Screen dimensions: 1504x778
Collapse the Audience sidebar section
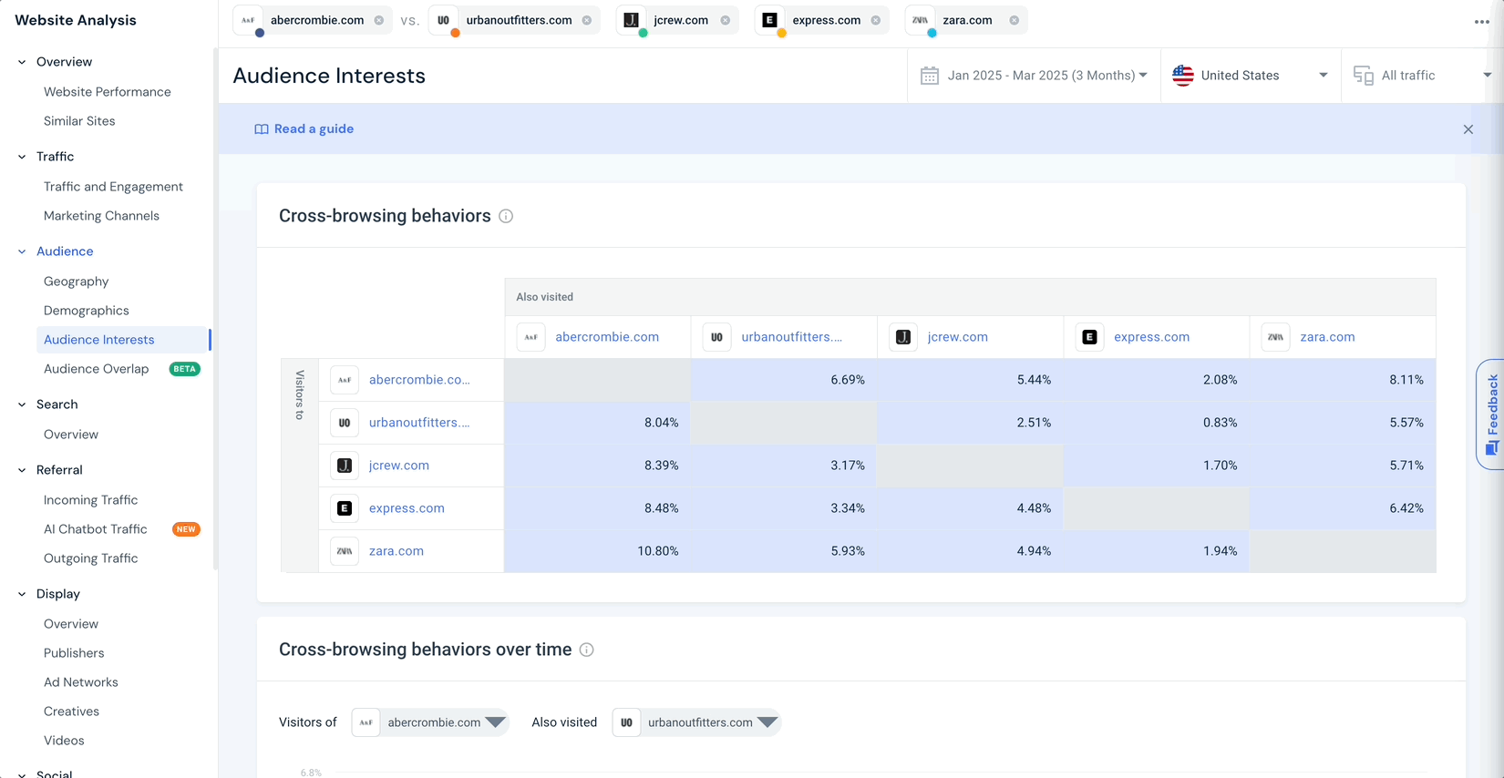coord(22,251)
